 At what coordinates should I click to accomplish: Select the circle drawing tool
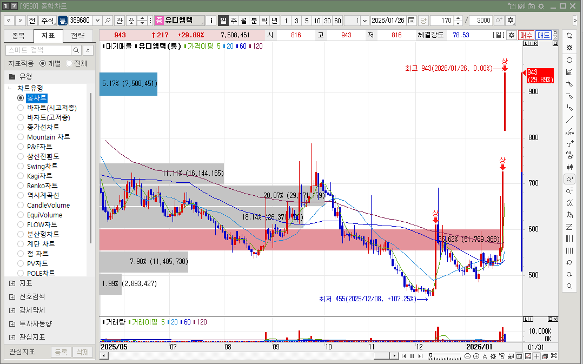point(569,60)
